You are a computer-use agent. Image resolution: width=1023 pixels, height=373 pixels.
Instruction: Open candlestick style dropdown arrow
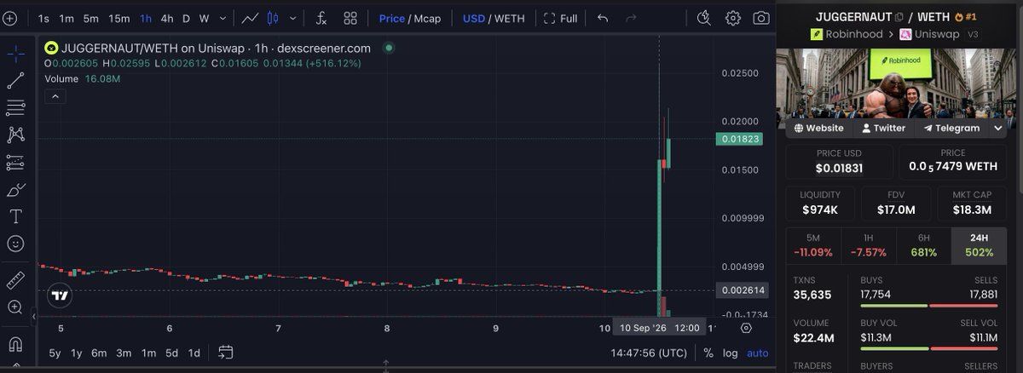coord(292,18)
